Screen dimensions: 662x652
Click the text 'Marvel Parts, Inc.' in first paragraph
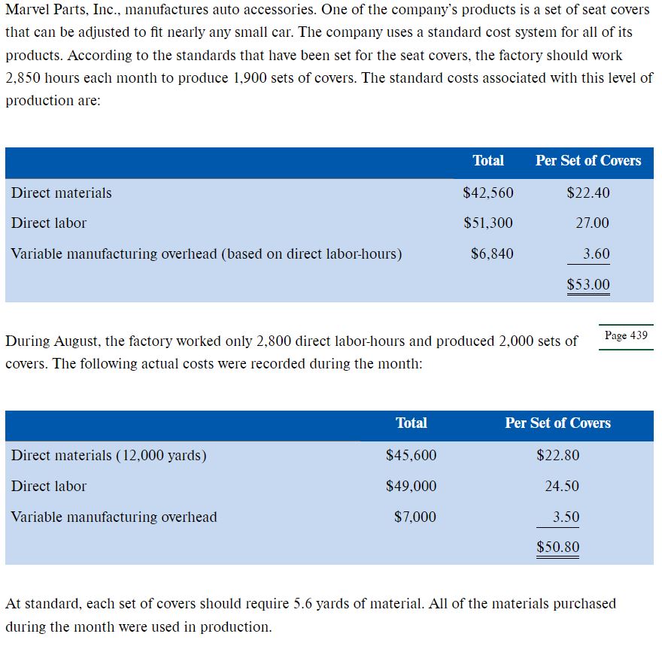point(62,9)
